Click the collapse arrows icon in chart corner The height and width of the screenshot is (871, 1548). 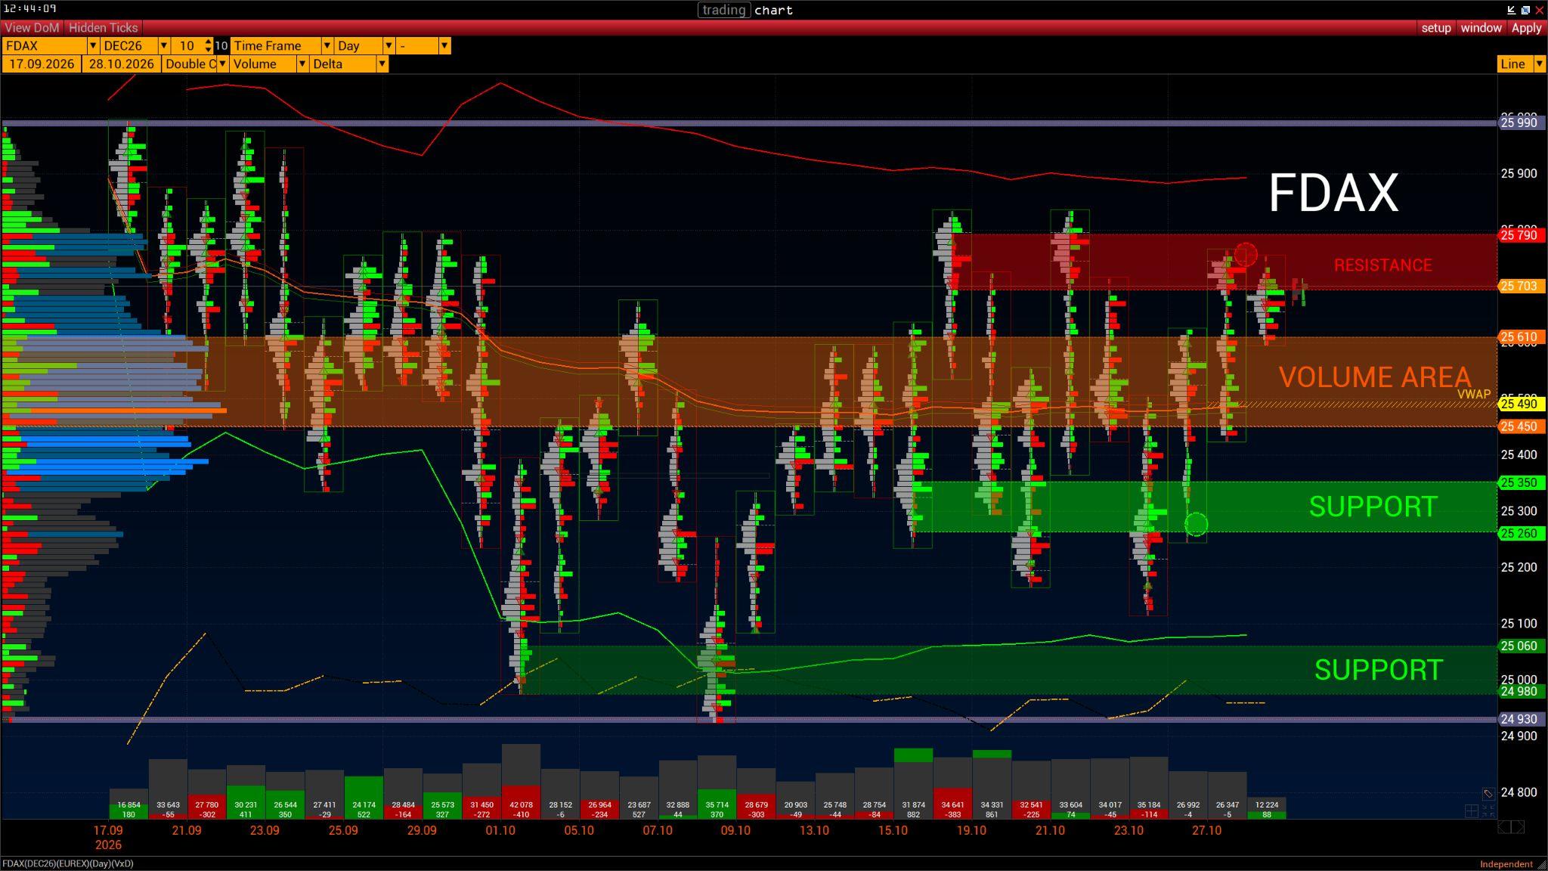click(1488, 811)
